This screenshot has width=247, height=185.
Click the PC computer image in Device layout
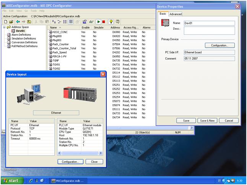(x=31, y=94)
